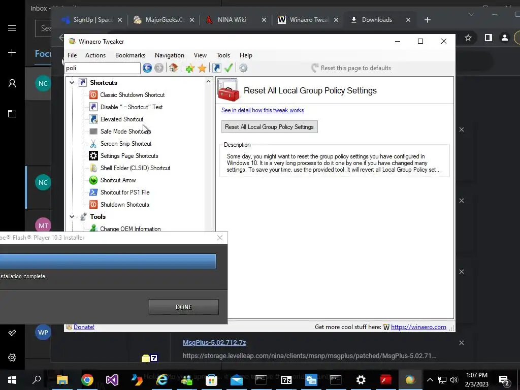The width and height of the screenshot is (520, 390).
Task: Open MsgPlus-5.02.712.7z download link
Action: click(x=214, y=343)
